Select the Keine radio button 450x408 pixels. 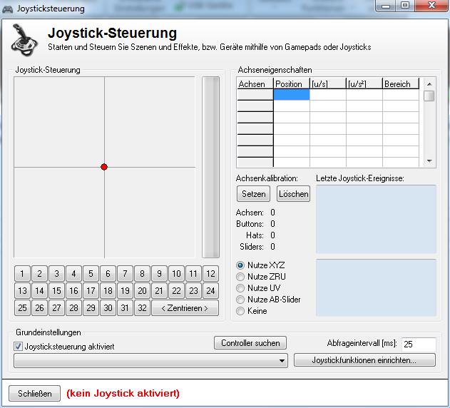[240, 311]
